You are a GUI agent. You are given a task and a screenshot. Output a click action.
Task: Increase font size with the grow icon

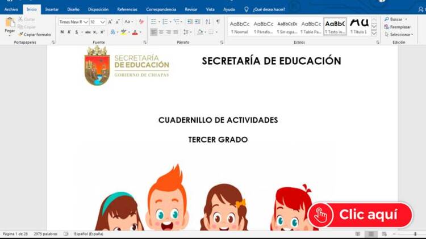point(110,22)
